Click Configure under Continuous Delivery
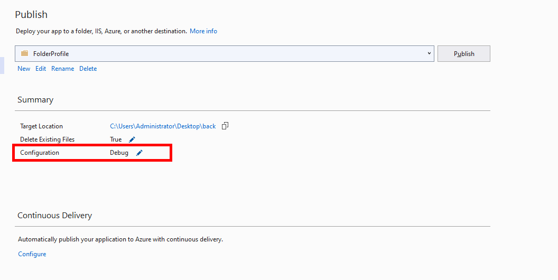 tap(32, 254)
